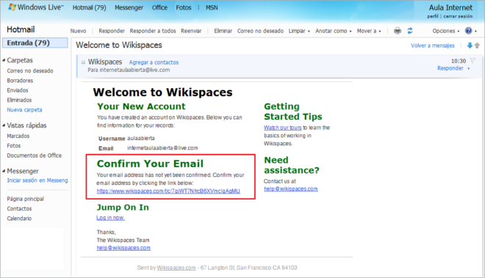Screen dimensions: 485x278
Task: Go to Página principal
Action: click(26, 199)
